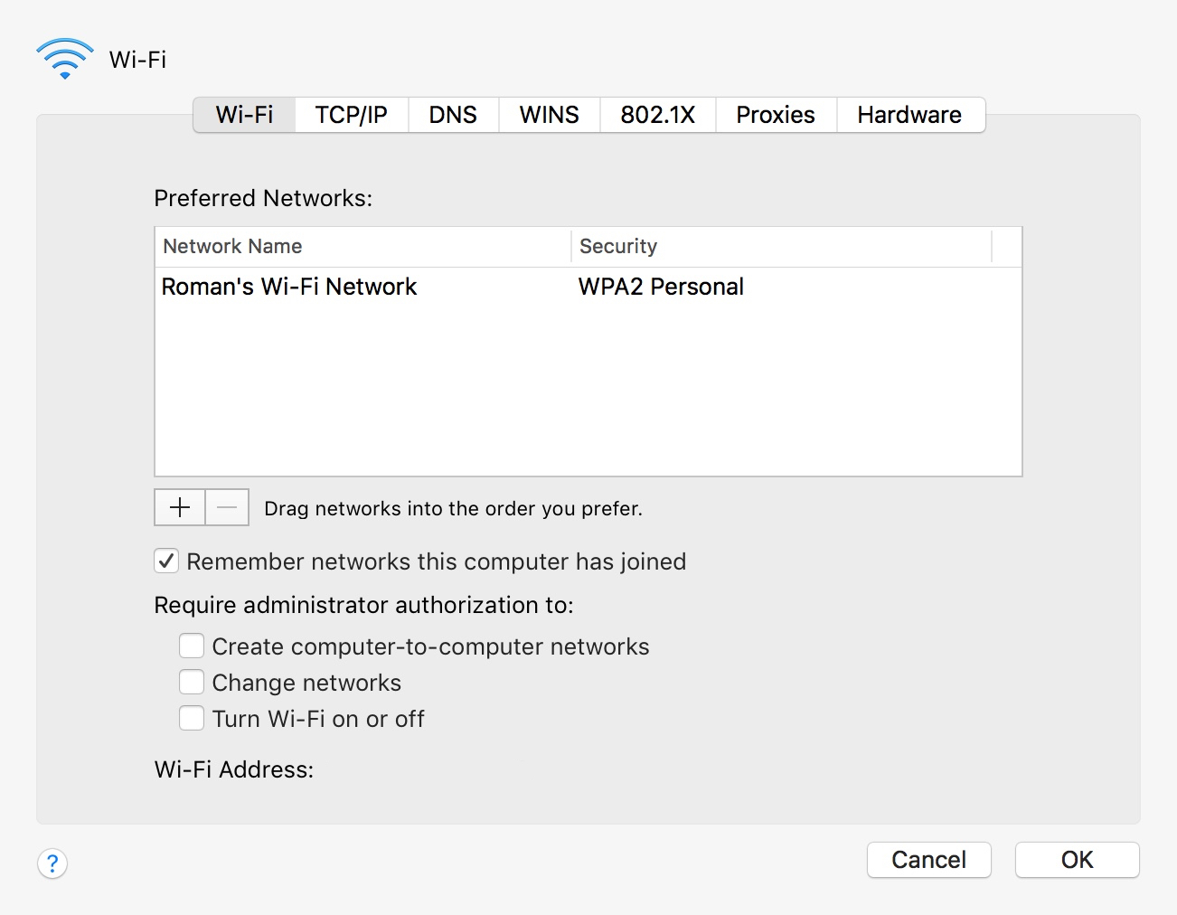
Task: Click the Cancel button
Action: pos(928,860)
